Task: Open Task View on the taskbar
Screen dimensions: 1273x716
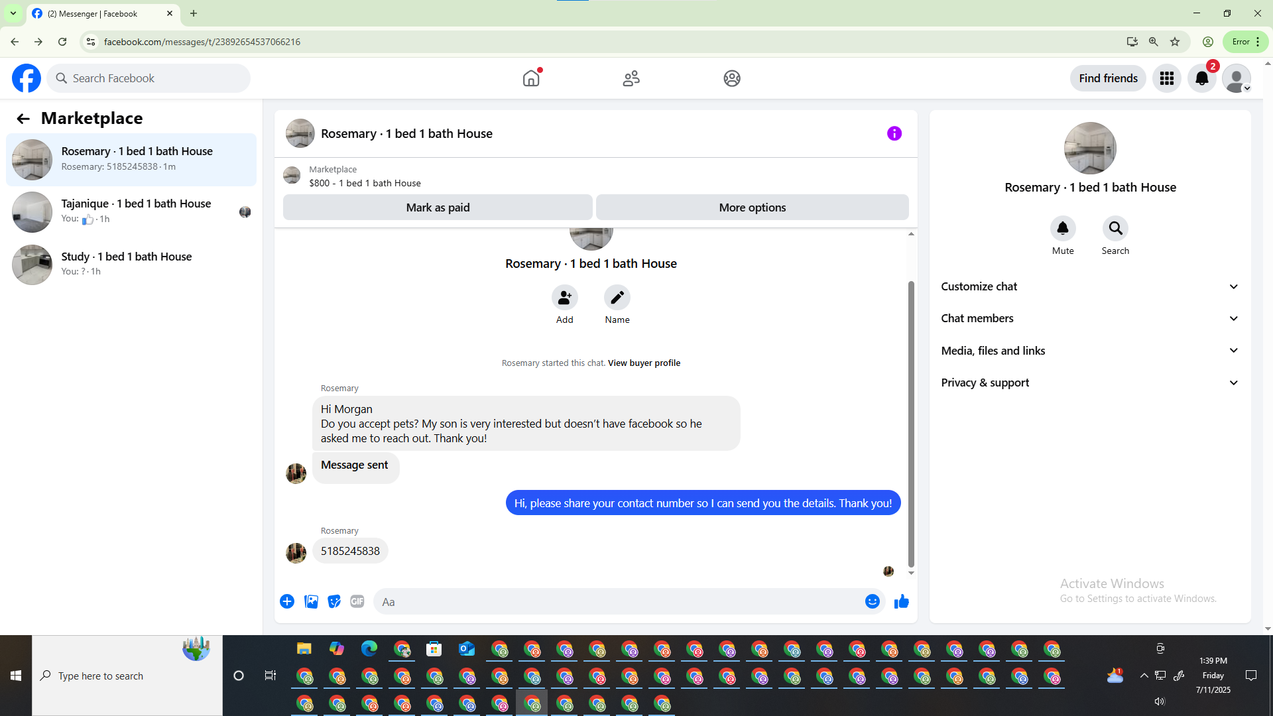Action: [x=271, y=676]
